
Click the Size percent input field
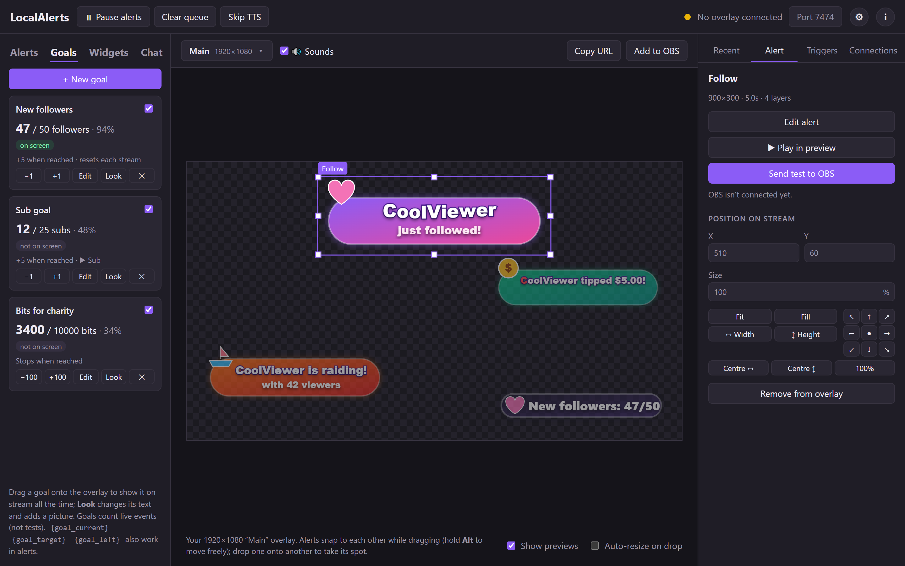801,292
